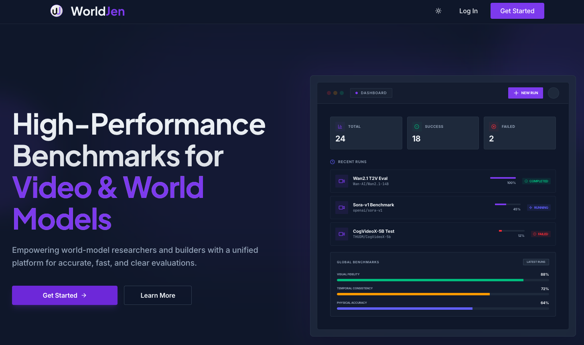The image size is (584, 345).
Task: Click the Failed error icon
Action: [x=494, y=127]
